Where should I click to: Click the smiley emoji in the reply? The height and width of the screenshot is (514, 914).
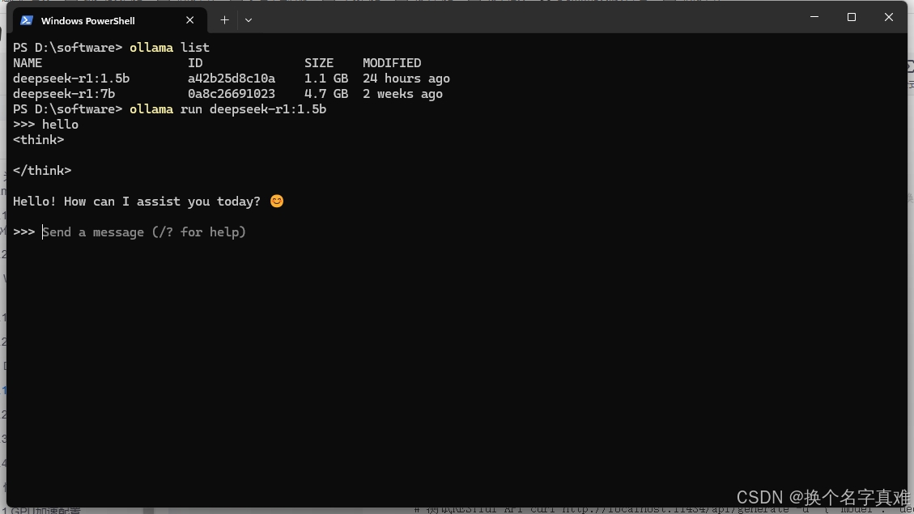click(277, 201)
